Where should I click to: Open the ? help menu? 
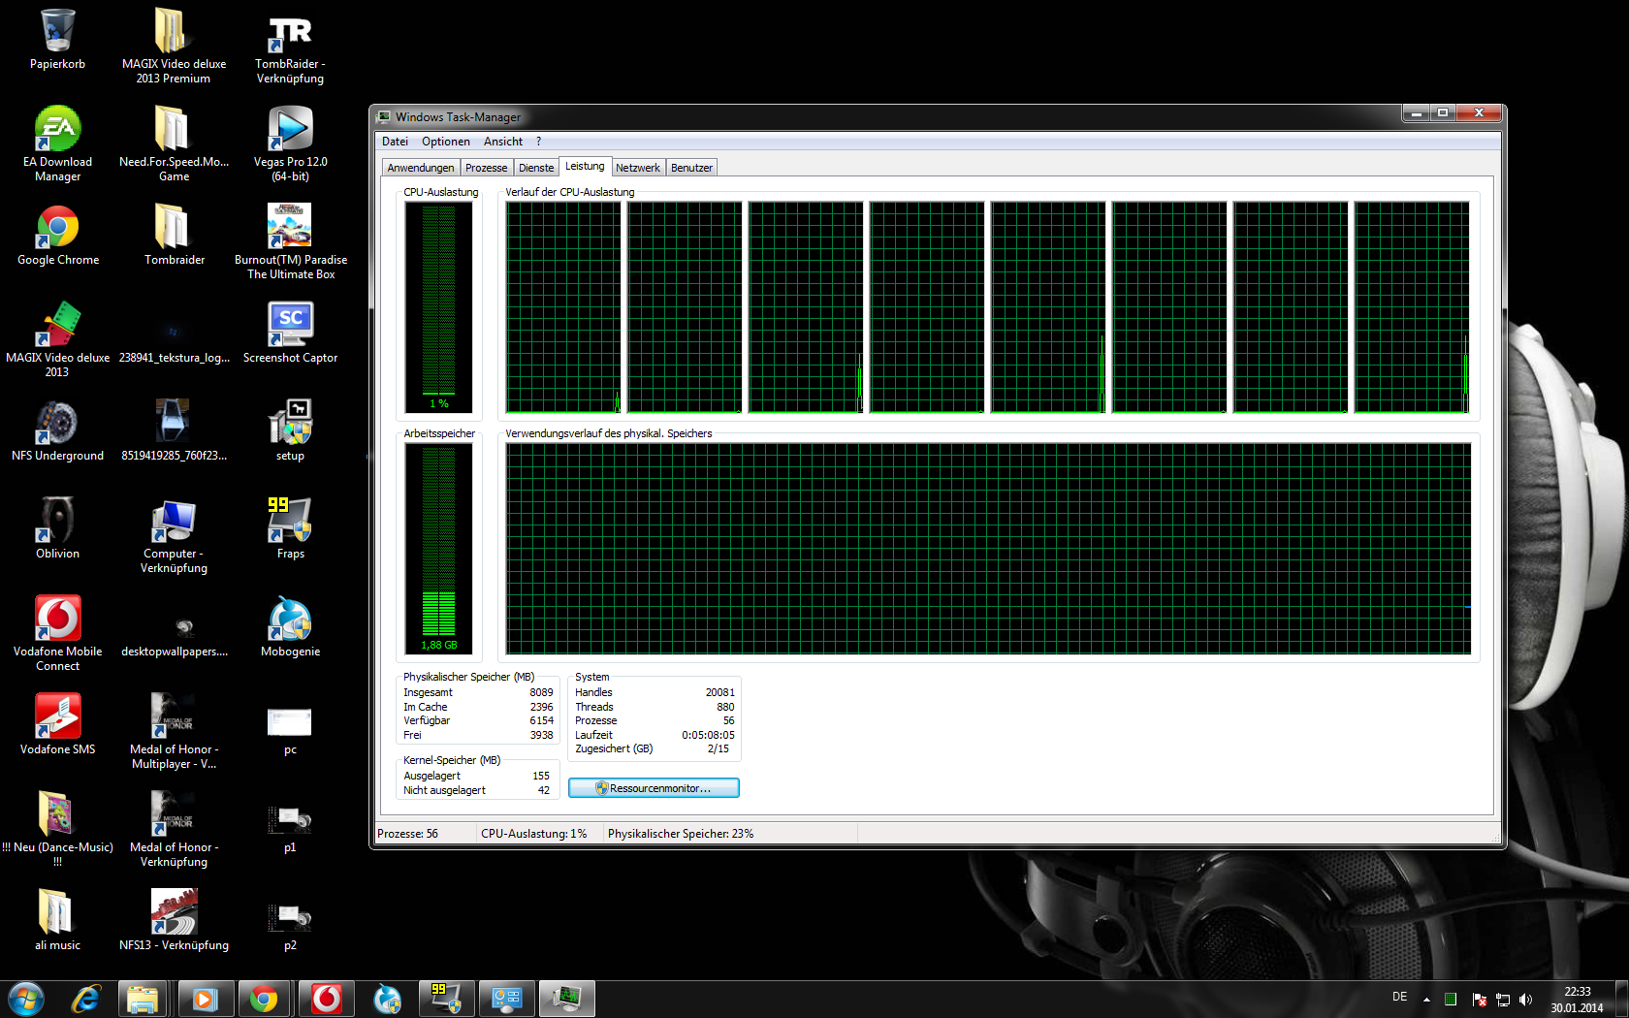point(538,142)
